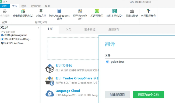This screenshot has height=103, width=176.
Task: Click the green 翻译为单个文档 button
Action: point(148,95)
